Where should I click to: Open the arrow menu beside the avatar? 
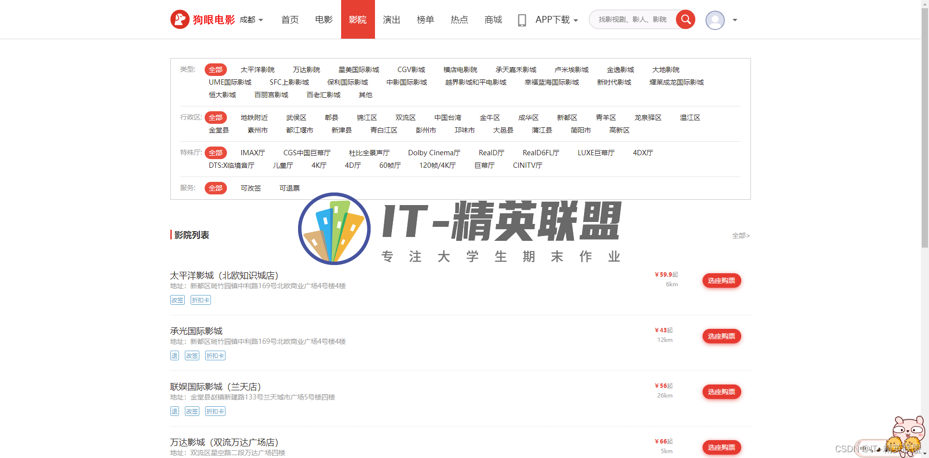tap(735, 20)
